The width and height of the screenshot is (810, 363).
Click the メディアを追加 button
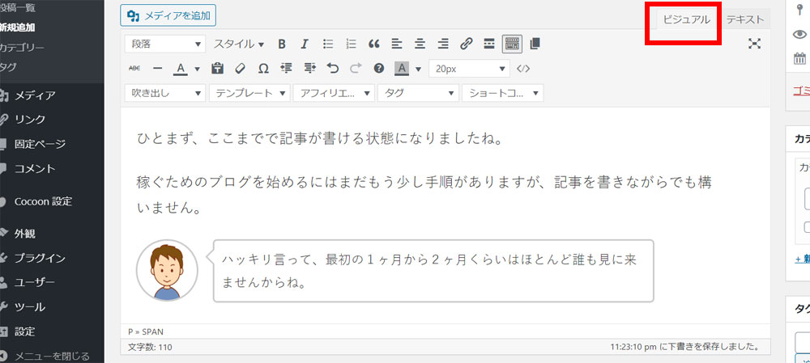tap(168, 15)
